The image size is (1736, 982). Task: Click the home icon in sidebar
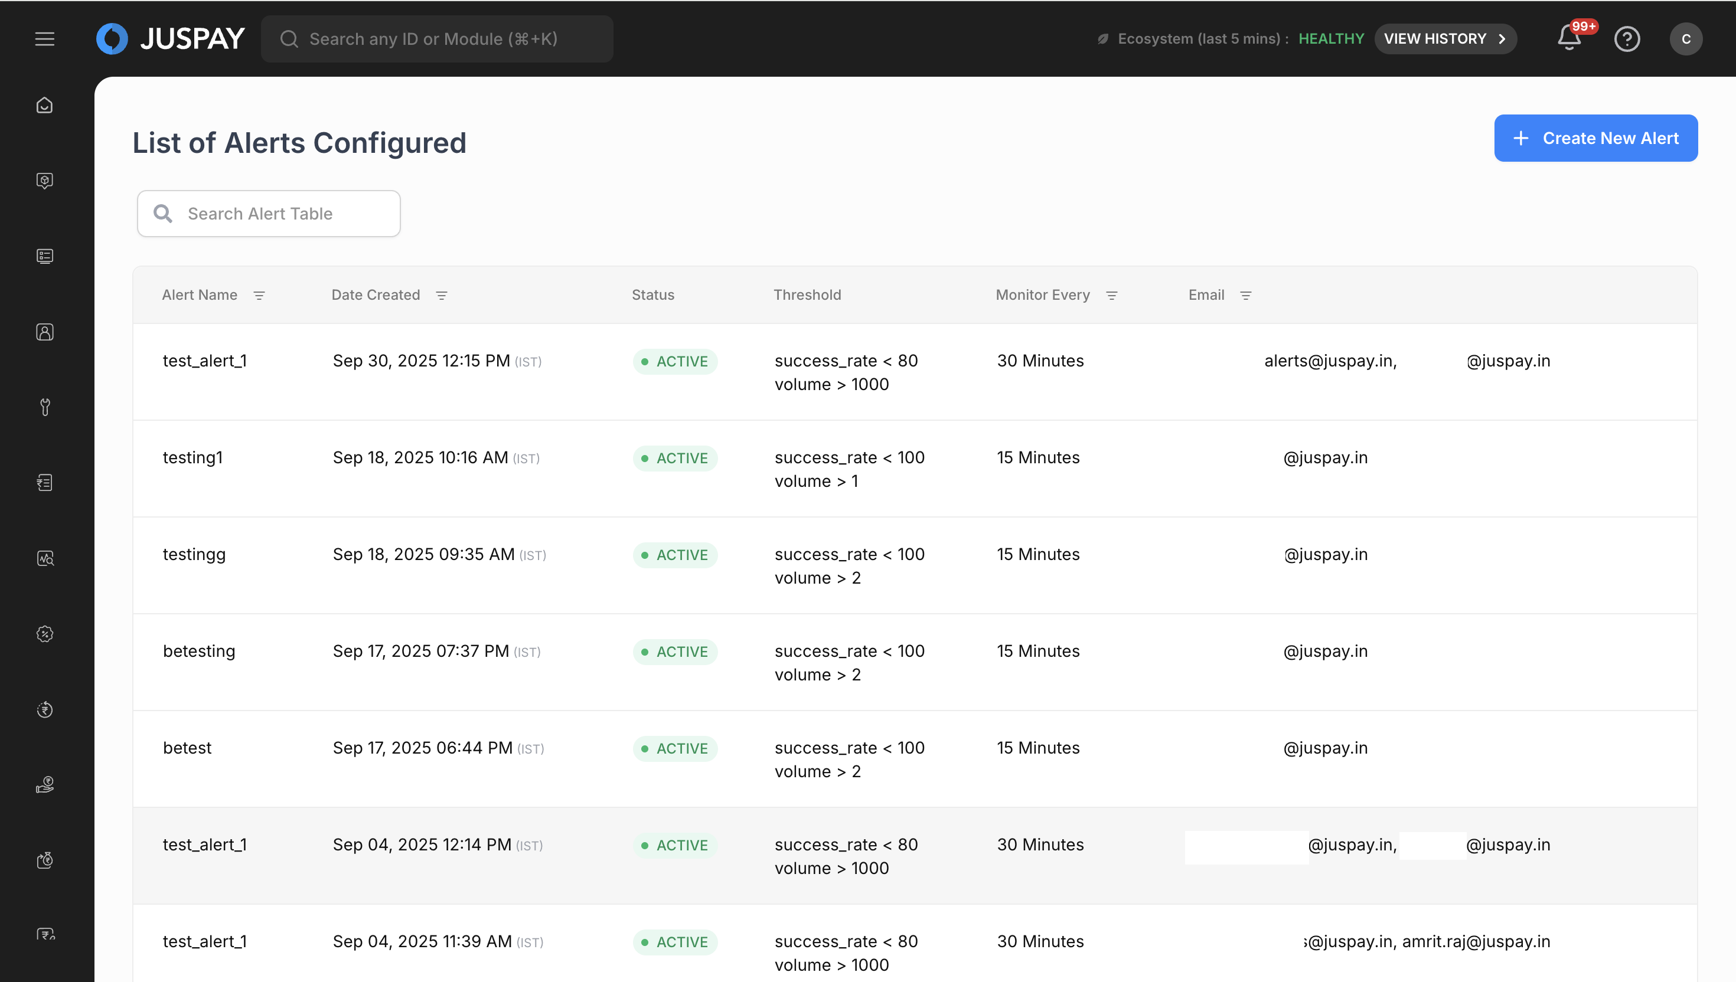point(44,105)
